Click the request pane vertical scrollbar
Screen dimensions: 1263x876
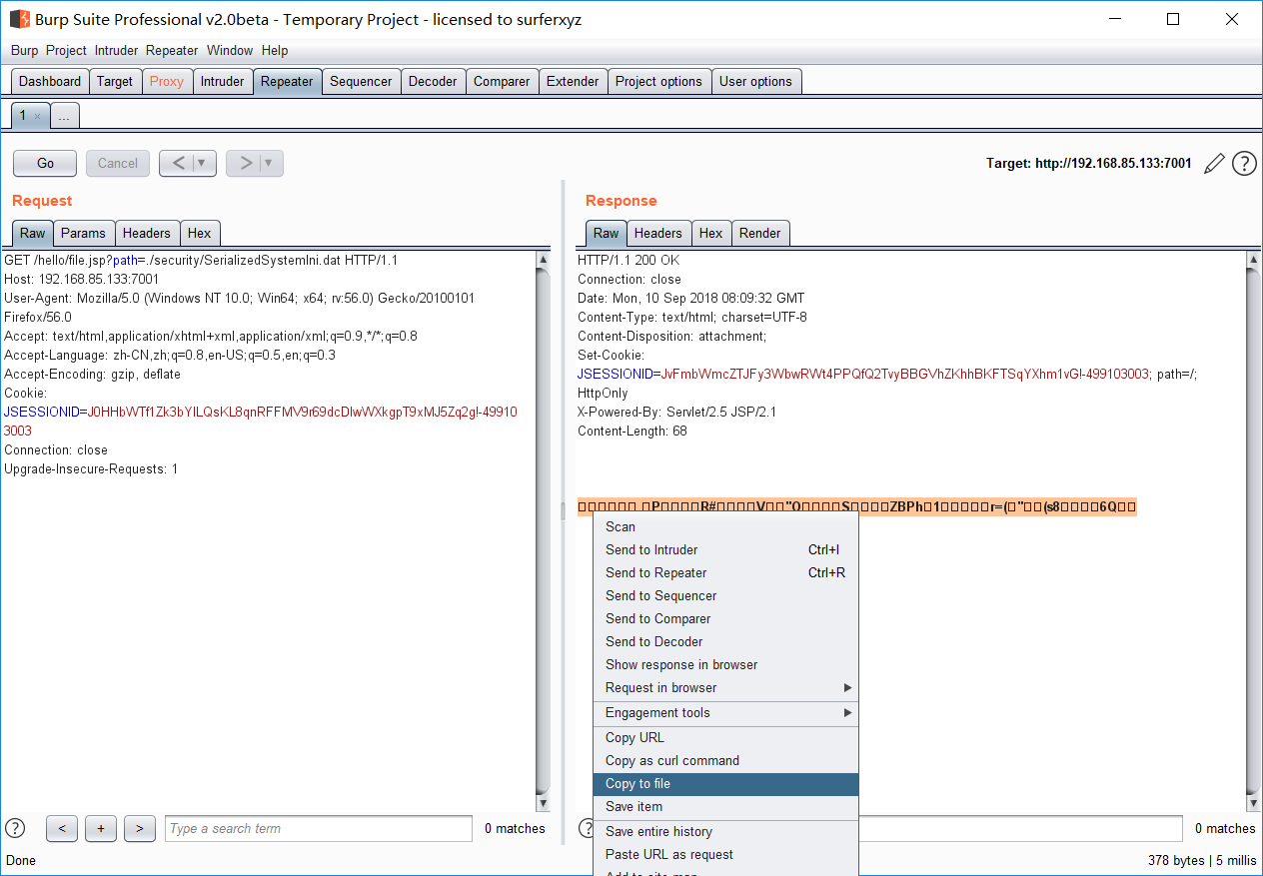(543, 531)
